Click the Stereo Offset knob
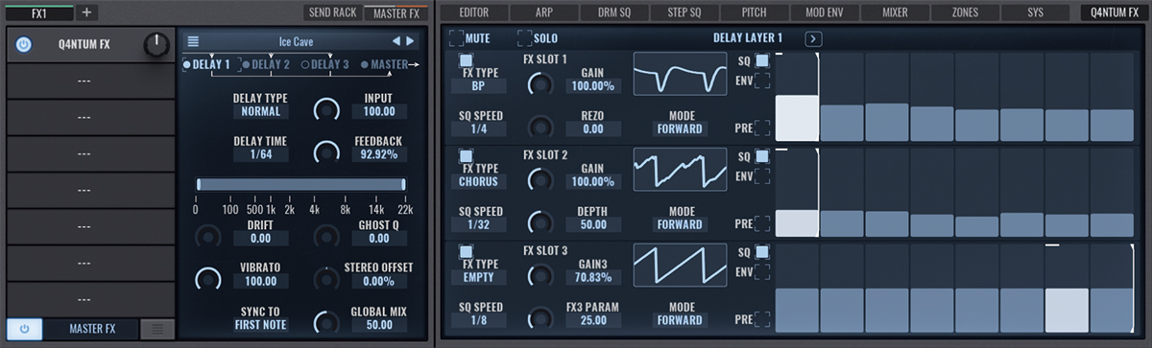Image resolution: width=1152 pixels, height=348 pixels. [x=326, y=278]
